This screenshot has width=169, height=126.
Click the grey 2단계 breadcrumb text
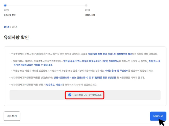coord(15,27)
